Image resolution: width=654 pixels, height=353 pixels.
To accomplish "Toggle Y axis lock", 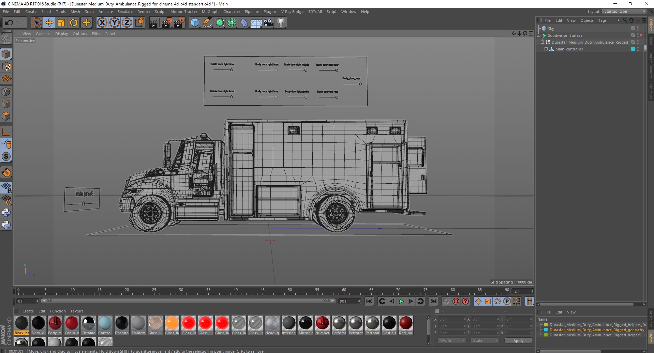I will tap(115, 23).
